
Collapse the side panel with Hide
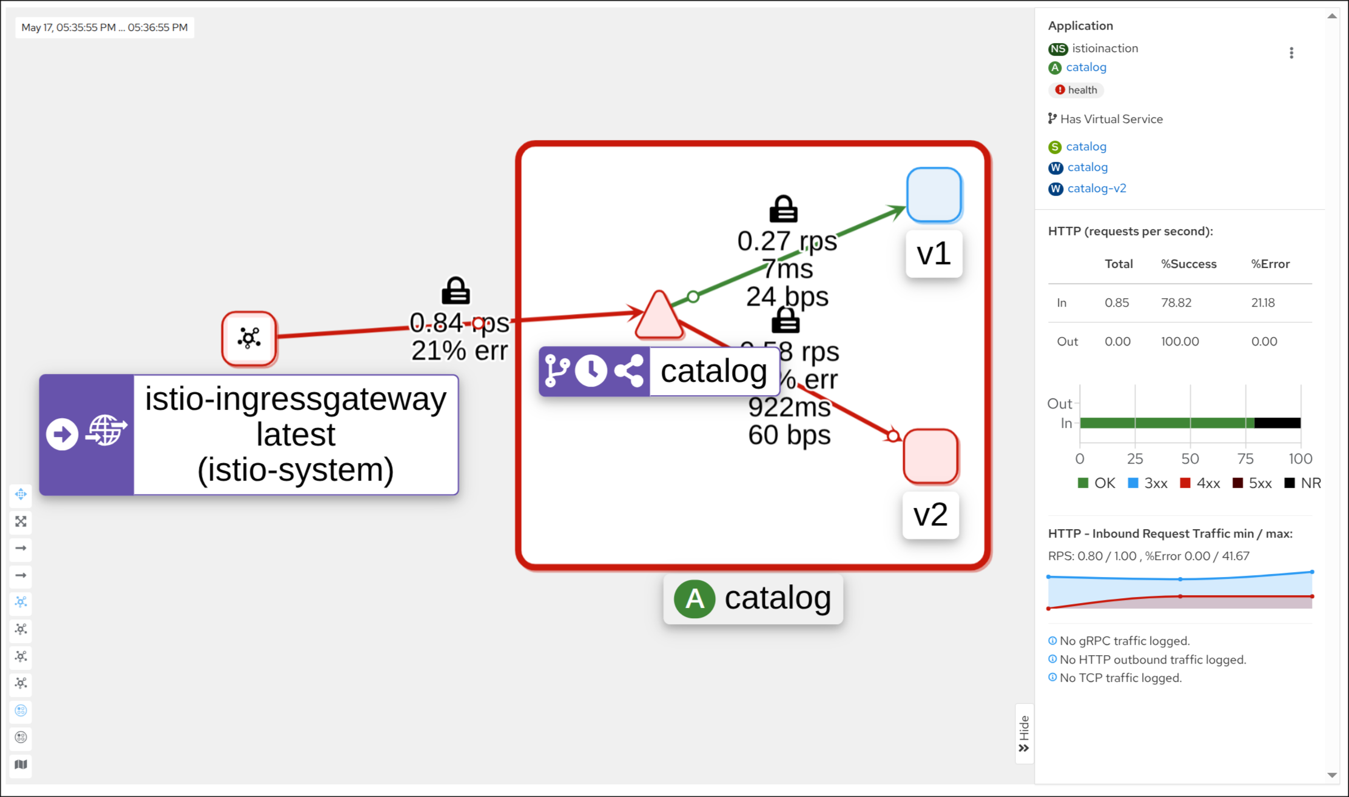[x=1024, y=734]
